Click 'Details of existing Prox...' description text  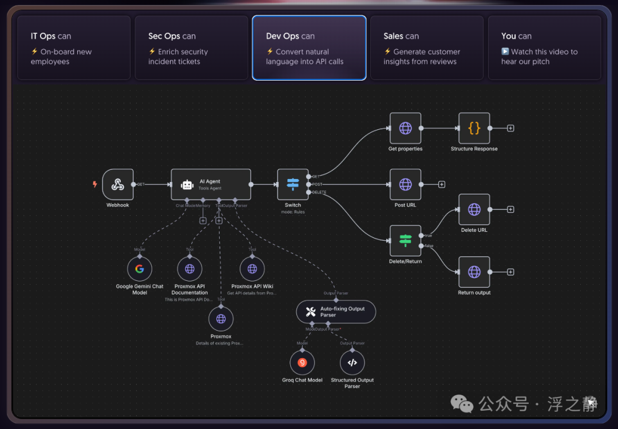point(220,343)
